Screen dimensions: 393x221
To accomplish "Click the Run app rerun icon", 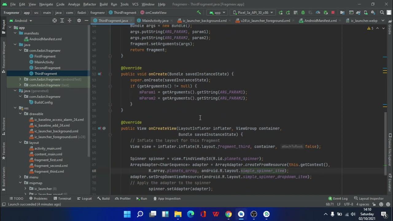I will 280,13.
